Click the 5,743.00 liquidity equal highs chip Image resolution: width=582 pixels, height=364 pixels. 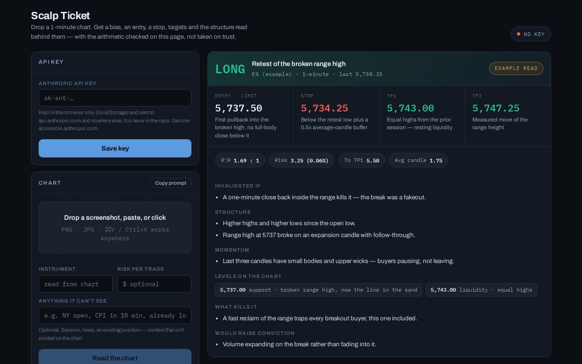point(482,290)
